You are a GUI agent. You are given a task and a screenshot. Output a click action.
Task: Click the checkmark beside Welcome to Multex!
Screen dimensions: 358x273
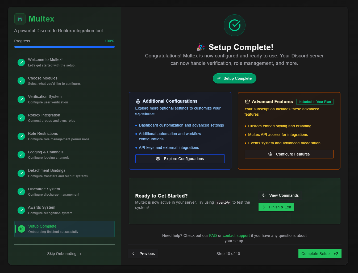pyautogui.click(x=21, y=62)
